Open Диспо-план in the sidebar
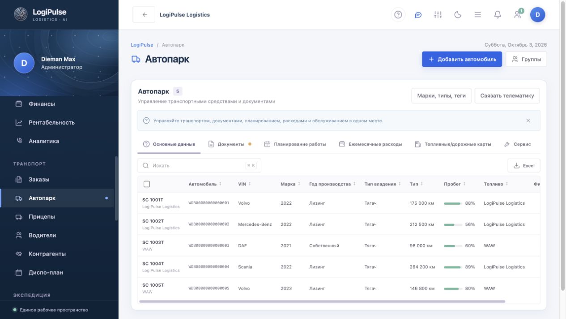The height and width of the screenshot is (319, 566). click(57, 272)
